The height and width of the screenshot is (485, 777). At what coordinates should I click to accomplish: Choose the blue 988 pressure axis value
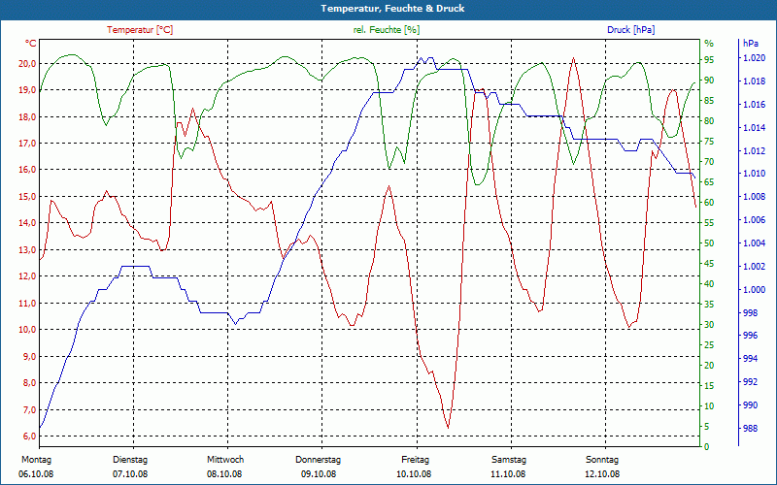(751, 429)
